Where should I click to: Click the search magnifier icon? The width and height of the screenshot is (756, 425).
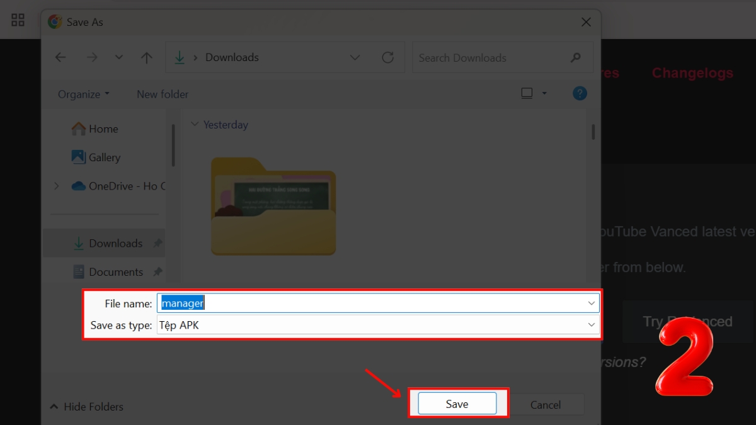point(575,57)
